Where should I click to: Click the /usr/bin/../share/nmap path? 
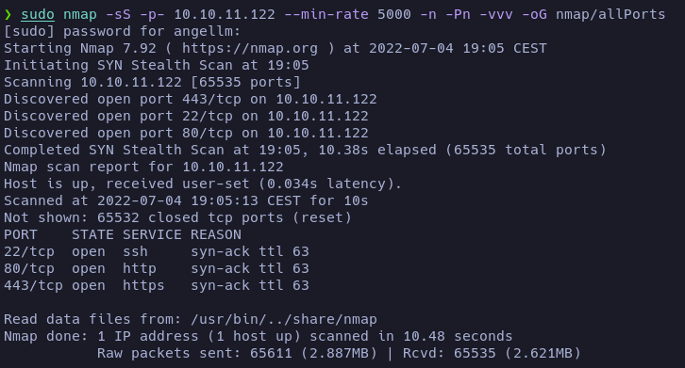click(284, 319)
